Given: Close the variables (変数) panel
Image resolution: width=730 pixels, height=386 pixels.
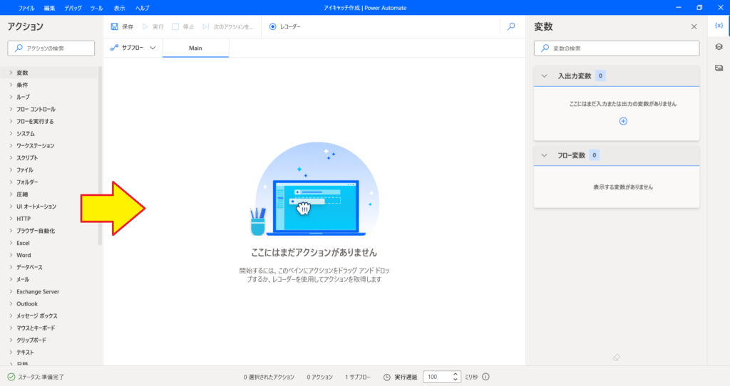Looking at the screenshot, I should 694,26.
